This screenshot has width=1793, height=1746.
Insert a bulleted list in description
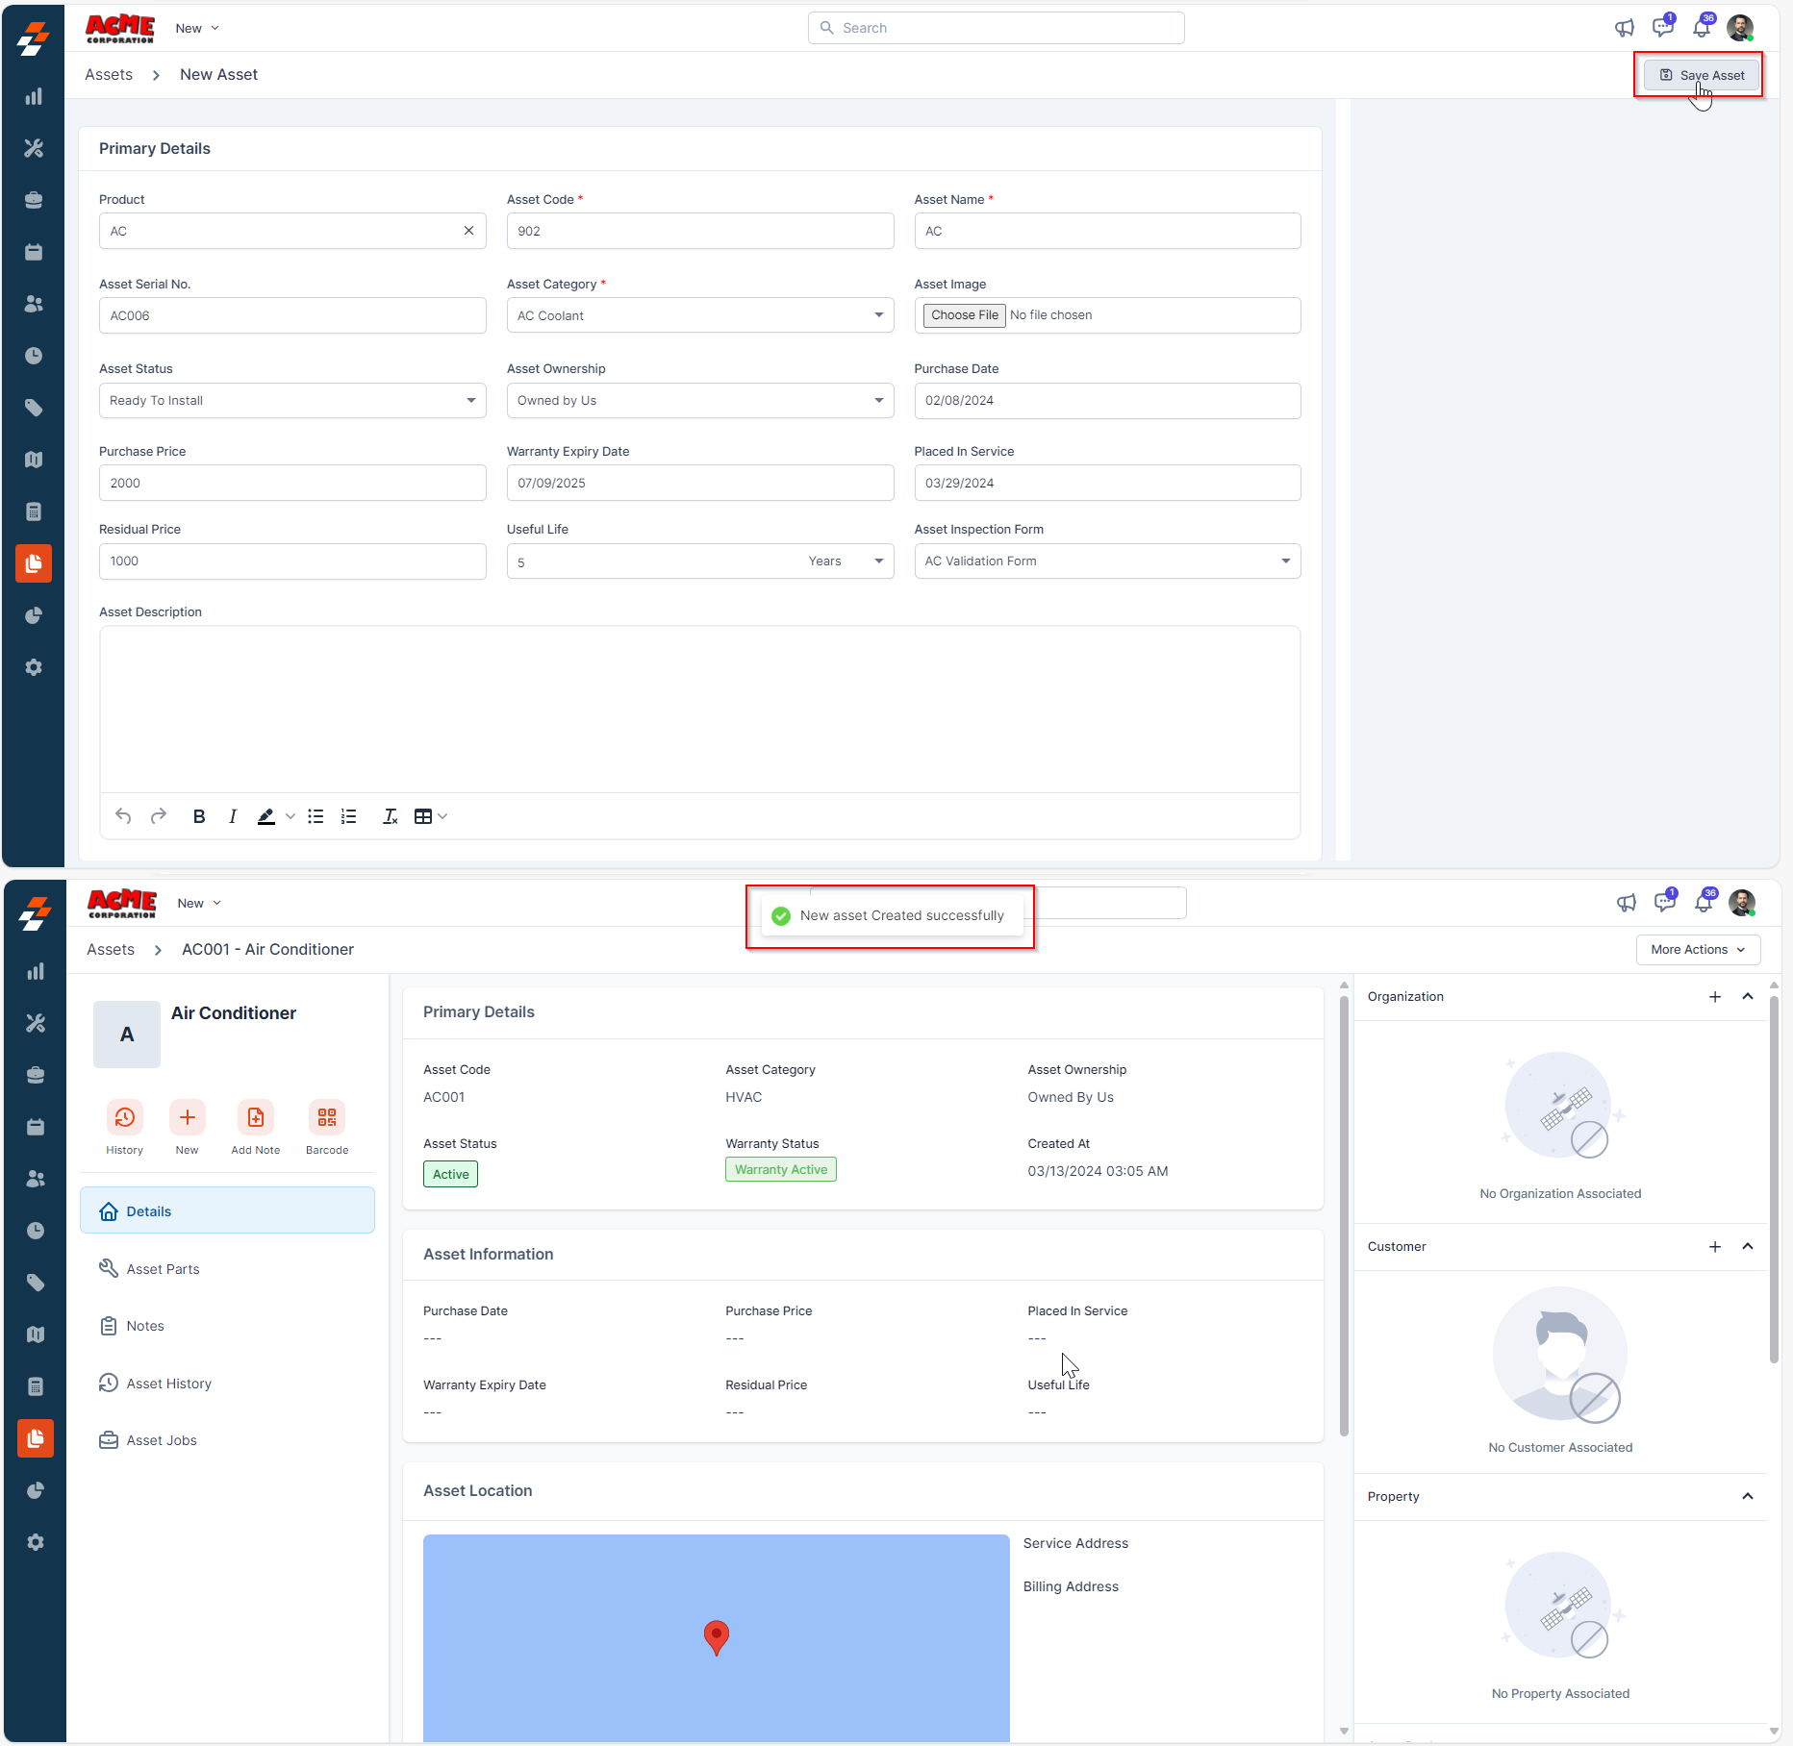click(316, 816)
